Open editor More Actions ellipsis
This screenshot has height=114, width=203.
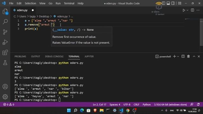coord(198,10)
